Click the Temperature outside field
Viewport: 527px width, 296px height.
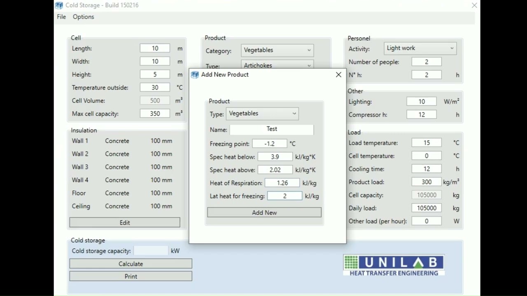(x=155, y=88)
